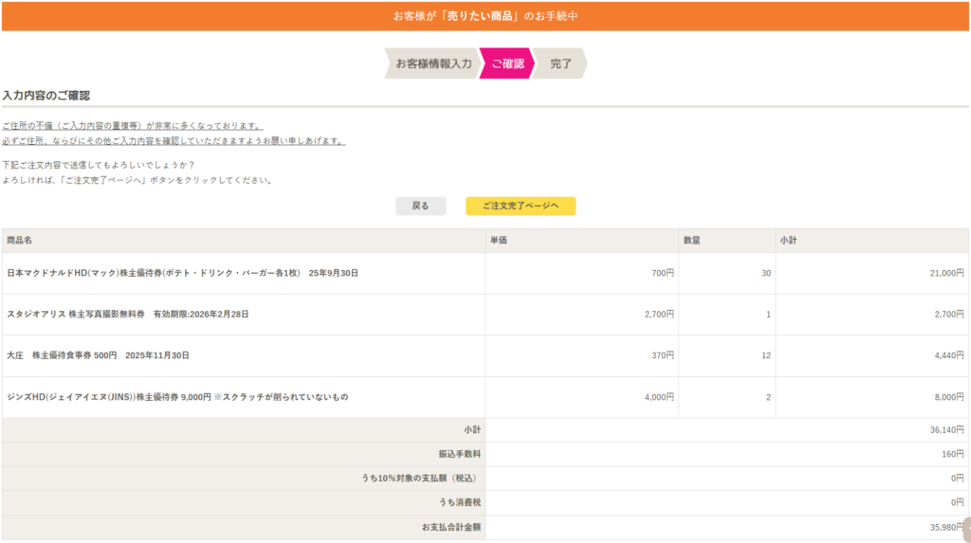
Task: Select the ご確認 step
Action: point(507,63)
